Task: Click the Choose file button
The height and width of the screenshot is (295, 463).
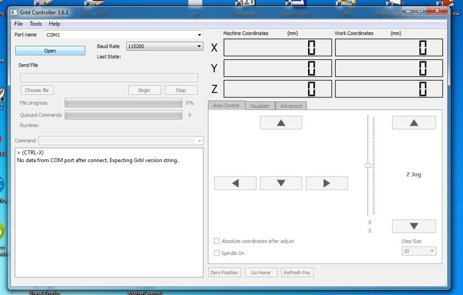Action: [37, 90]
